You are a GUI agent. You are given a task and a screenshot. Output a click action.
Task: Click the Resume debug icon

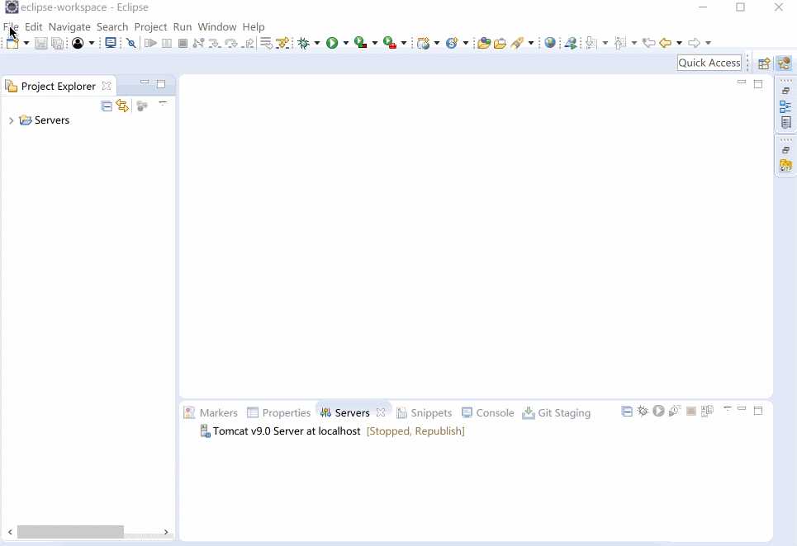coord(150,43)
